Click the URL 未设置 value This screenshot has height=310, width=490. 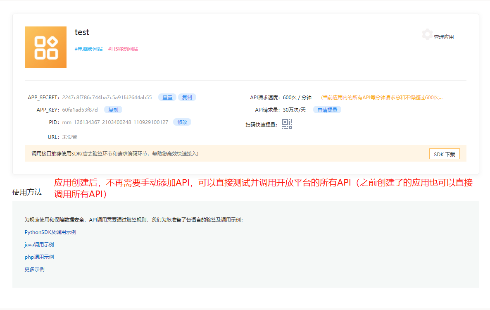tap(69, 137)
